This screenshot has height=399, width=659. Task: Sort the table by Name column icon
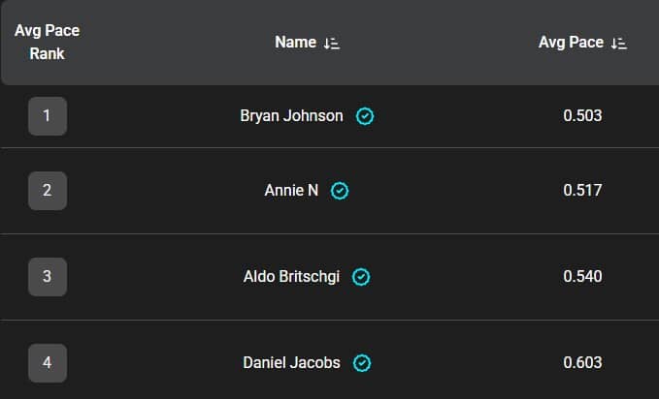coord(332,43)
